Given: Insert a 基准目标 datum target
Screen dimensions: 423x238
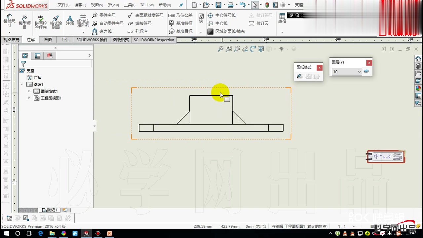Looking at the screenshot, I should tap(180, 31).
